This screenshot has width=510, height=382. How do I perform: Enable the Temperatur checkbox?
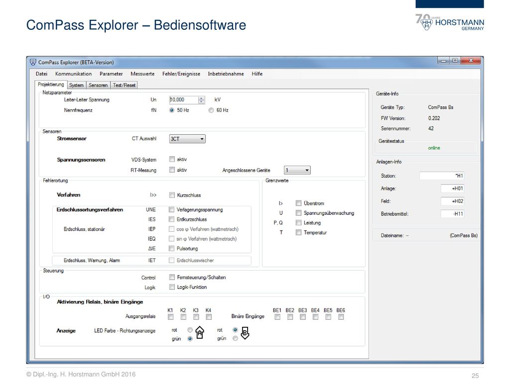(x=298, y=232)
